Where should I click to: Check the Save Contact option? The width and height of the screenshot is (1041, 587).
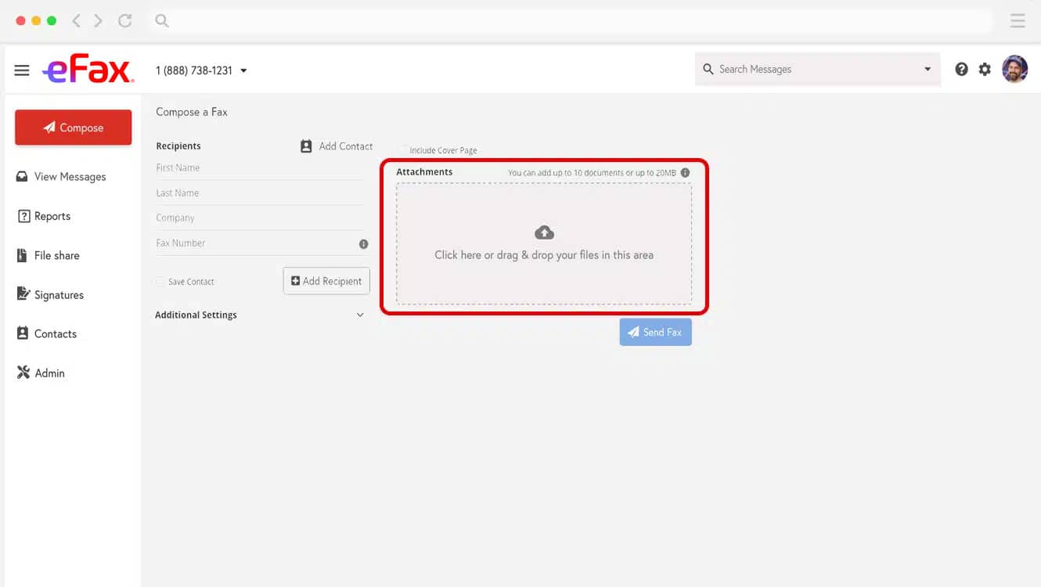(x=160, y=281)
